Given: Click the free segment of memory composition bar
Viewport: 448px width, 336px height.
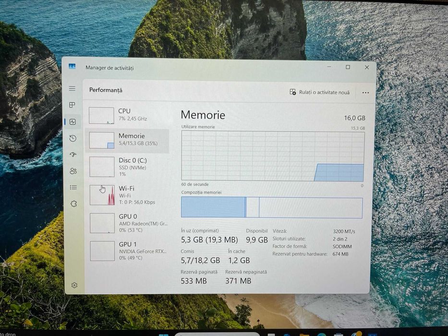Looking at the screenshot, I should point(311,208).
